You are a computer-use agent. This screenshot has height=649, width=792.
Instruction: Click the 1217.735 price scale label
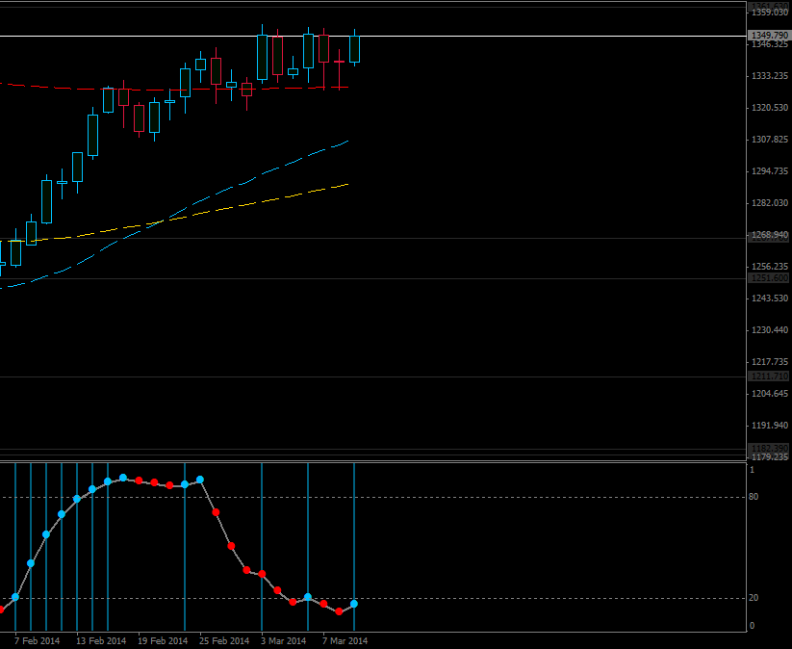pyautogui.click(x=770, y=362)
